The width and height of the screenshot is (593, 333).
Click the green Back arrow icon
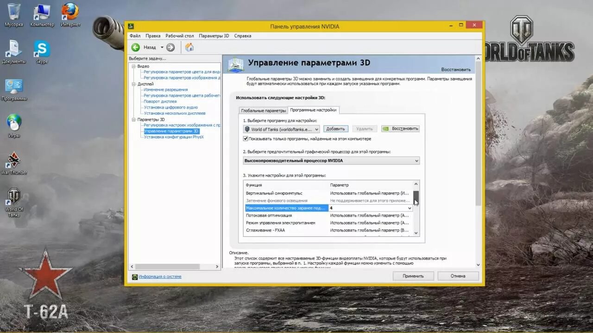coord(135,47)
